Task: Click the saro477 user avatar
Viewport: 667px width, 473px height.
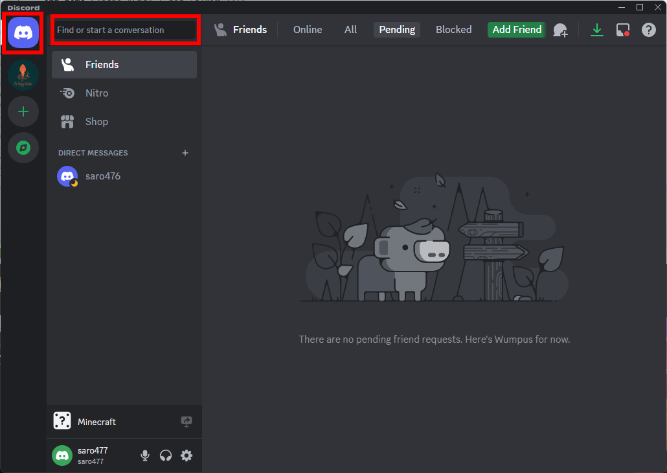Action: [x=62, y=456]
